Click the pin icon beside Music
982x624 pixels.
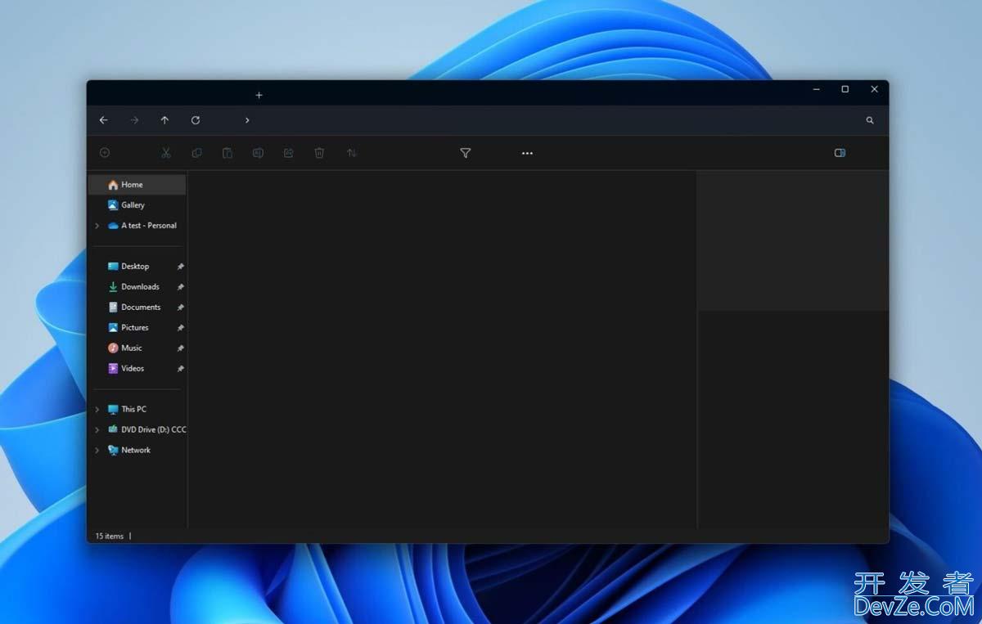[x=180, y=348]
